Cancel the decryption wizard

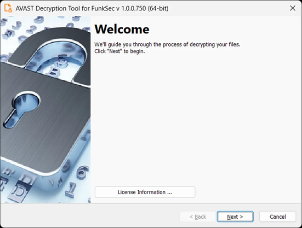point(277,217)
